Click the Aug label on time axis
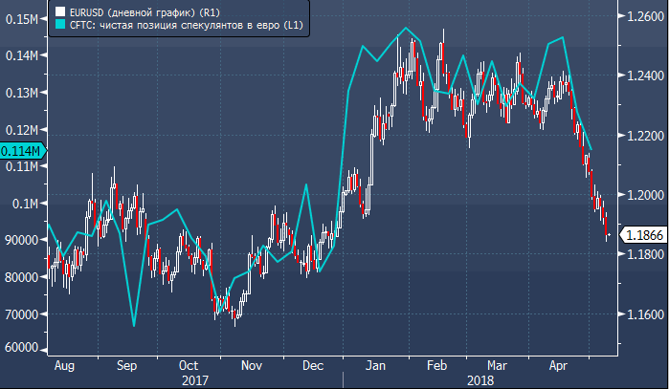Viewport: 669px width, 389px height. point(65,365)
